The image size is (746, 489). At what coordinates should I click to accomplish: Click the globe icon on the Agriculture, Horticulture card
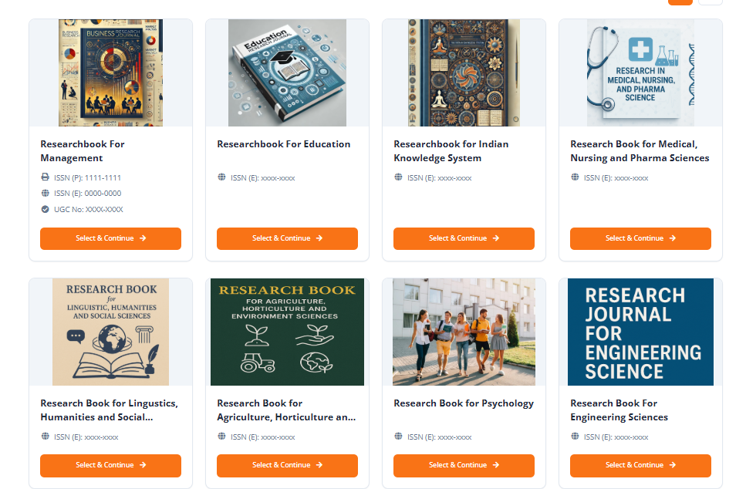click(x=221, y=437)
